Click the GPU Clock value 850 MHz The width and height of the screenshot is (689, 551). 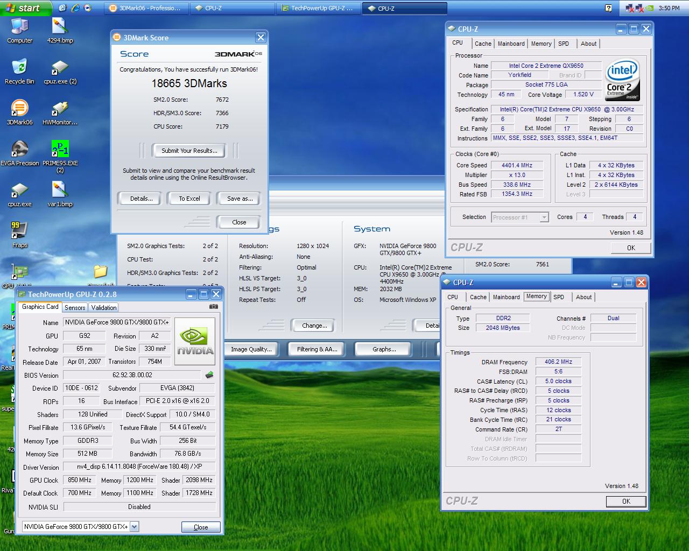coord(80,480)
